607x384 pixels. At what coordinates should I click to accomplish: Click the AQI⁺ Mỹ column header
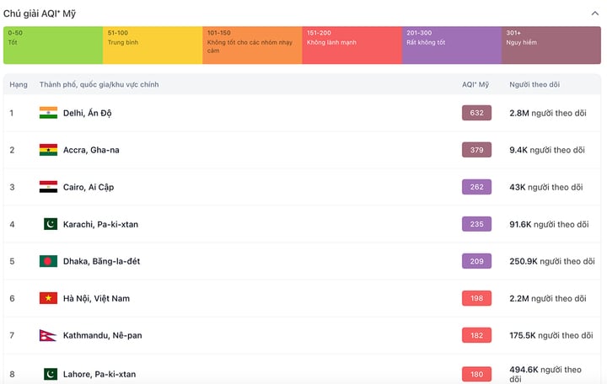coord(475,84)
